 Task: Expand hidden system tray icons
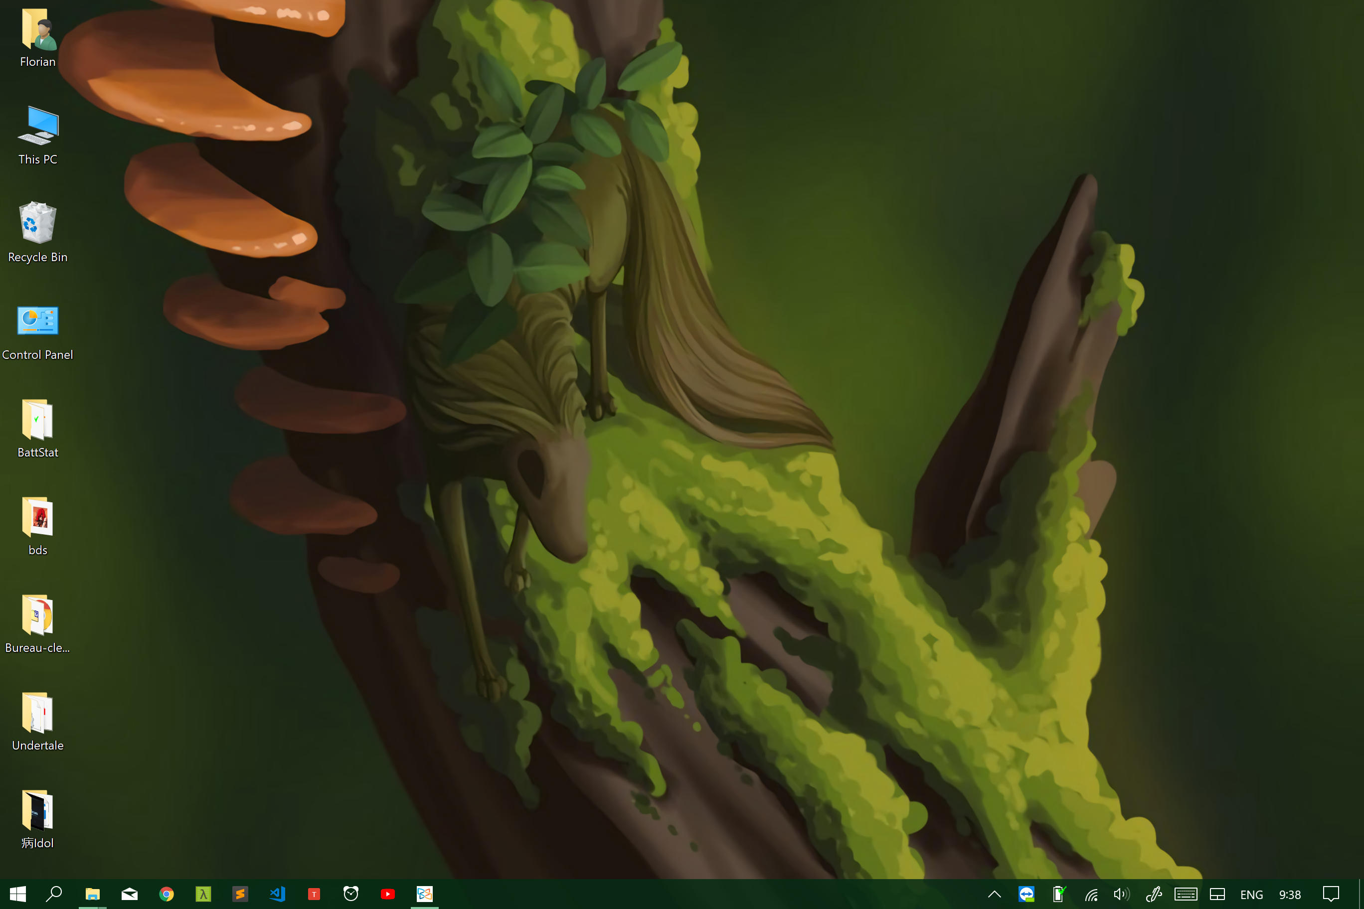click(x=994, y=894)
